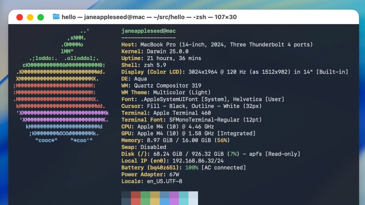Minimize the terminal using the yellow button
The width and height of the screenshot is (365, 205).
(x=30, y=17)
